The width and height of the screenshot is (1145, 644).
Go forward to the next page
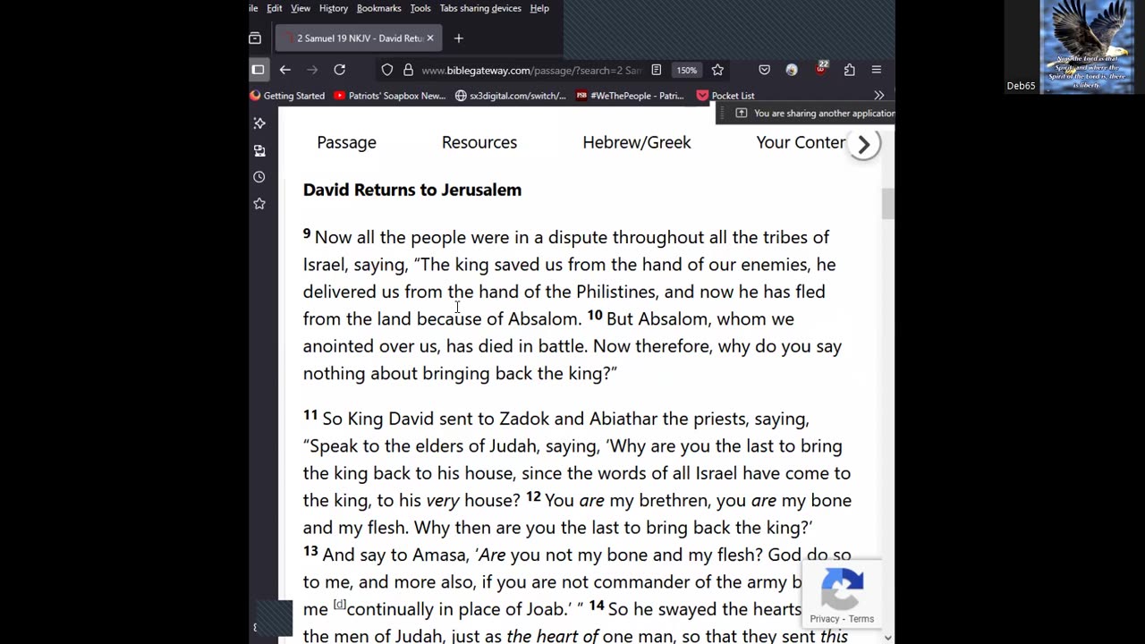(x=312, y=70)
